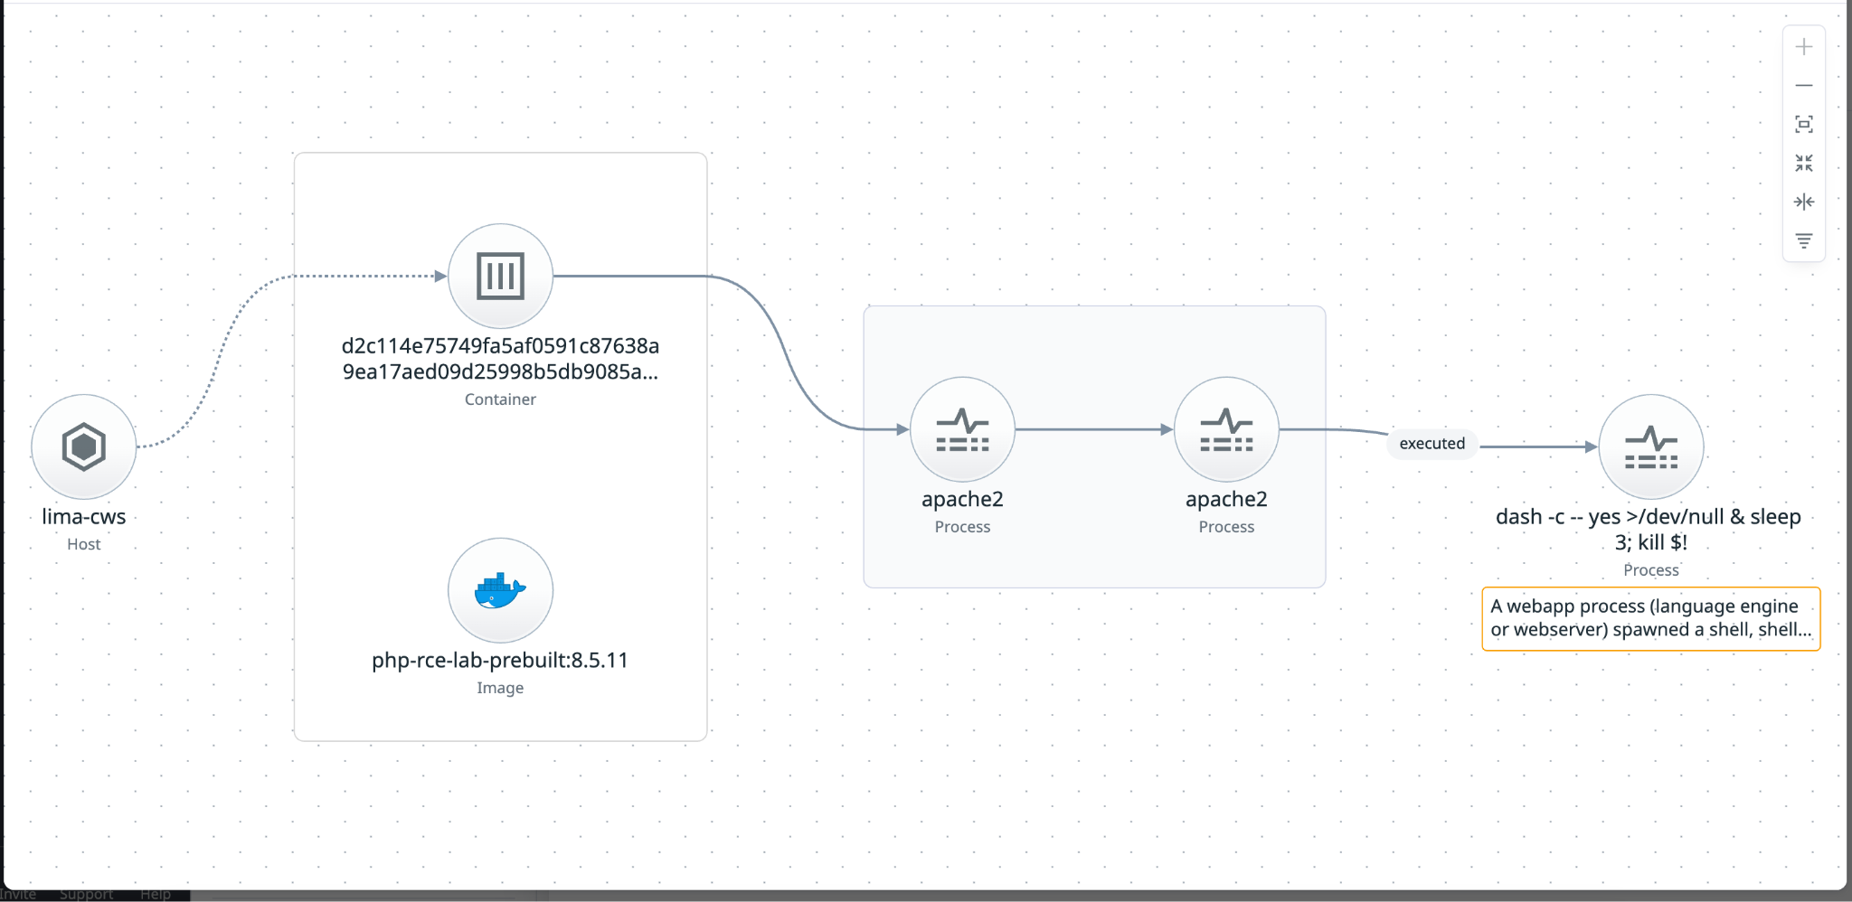This screenshot has width=1852, height=902.
Task: Click the center-align arrows icon
Action: (x=1803, y=202)
